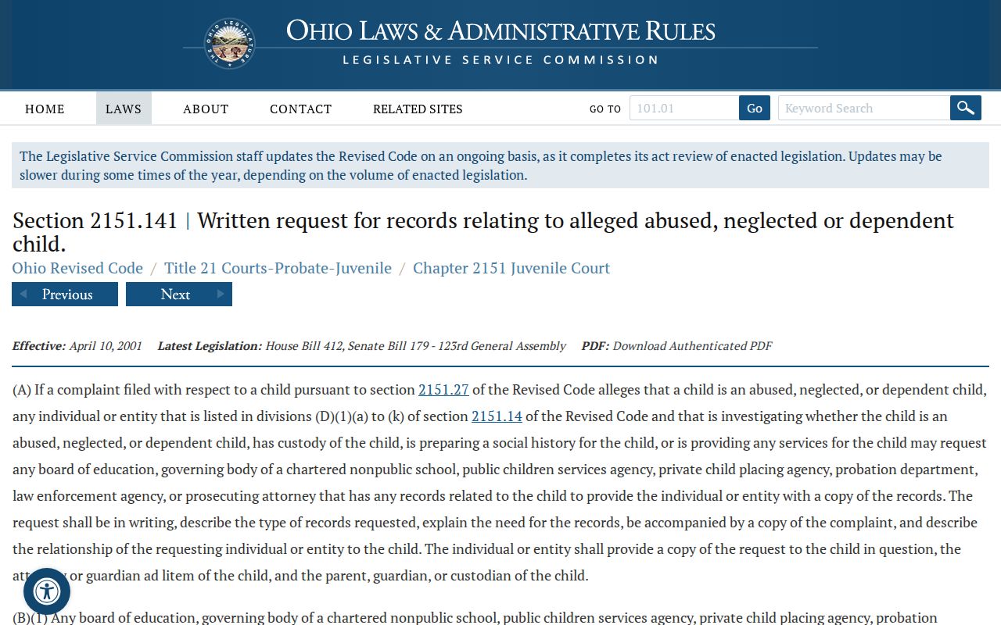Open Title 21 Courts-Probate-Juvenile breadcrumb
1001x625 pixels.
click(278, 268)
